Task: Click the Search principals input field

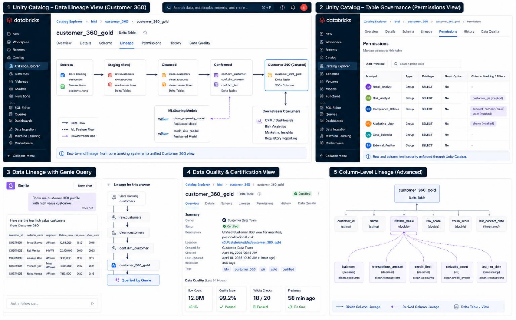Action: coord(426,64)
